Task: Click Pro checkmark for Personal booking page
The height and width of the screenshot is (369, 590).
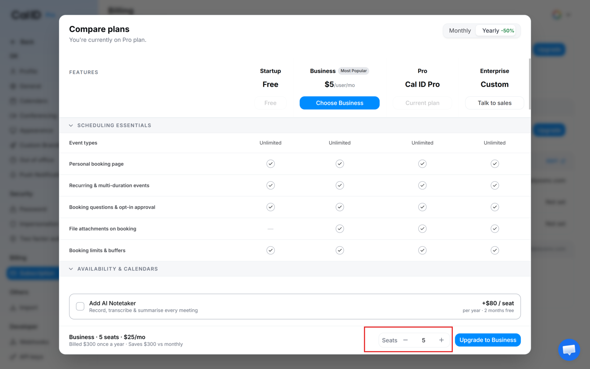Action: (422, 164)
